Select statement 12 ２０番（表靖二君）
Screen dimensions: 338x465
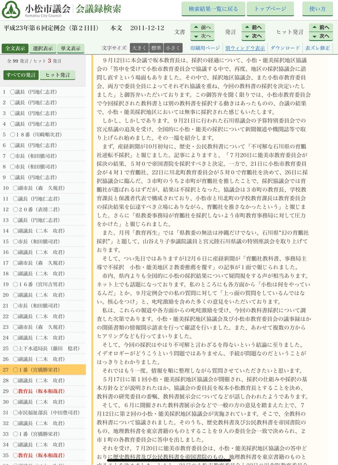pyautogui.click(x=43, y=209)
